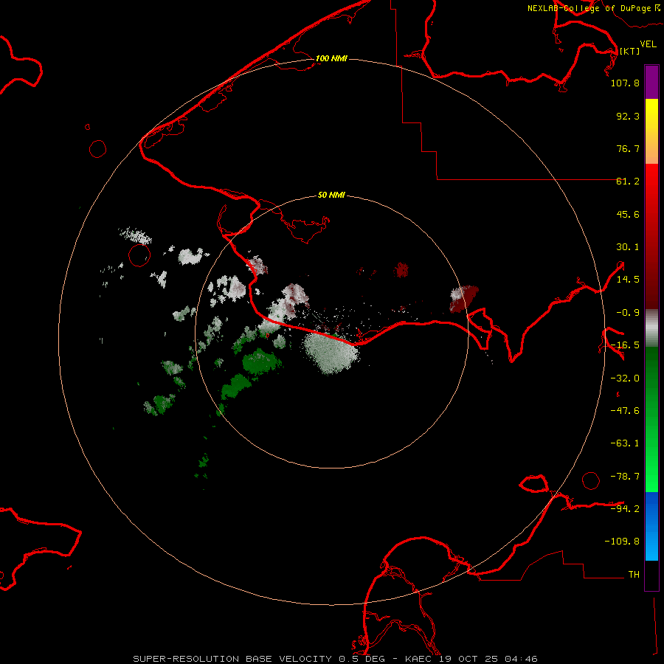Click the blue segment of velocity color bar
The height and width of the screenshot is (664, 664).
pos(651,526)
